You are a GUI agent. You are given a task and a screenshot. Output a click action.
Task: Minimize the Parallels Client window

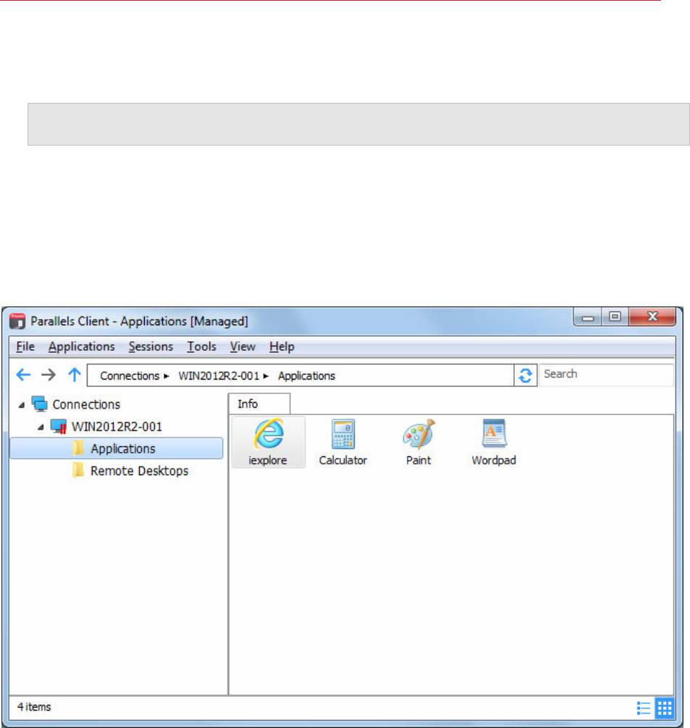point(588,317)
